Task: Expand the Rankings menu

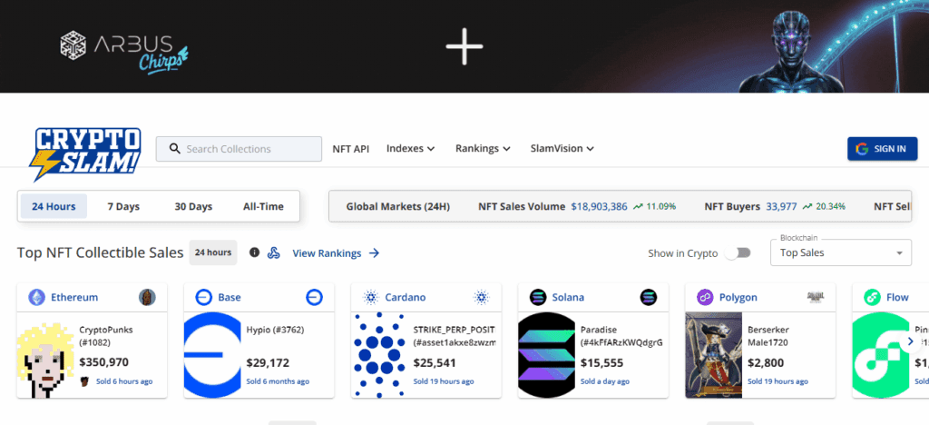Action: (x=483, y=149)
